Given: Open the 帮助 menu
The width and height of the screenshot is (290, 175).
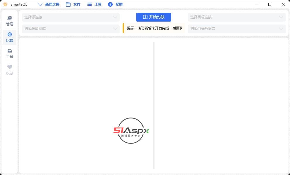Looking at the screenshot, I should (115, 4).
